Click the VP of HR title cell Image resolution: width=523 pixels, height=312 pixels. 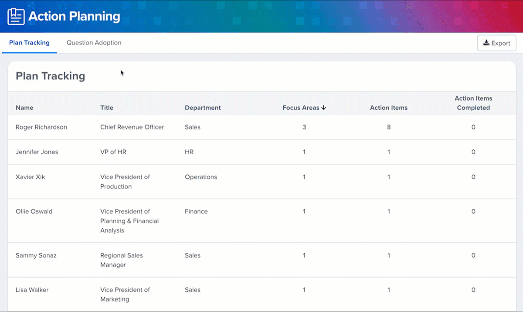click(113, 152)
